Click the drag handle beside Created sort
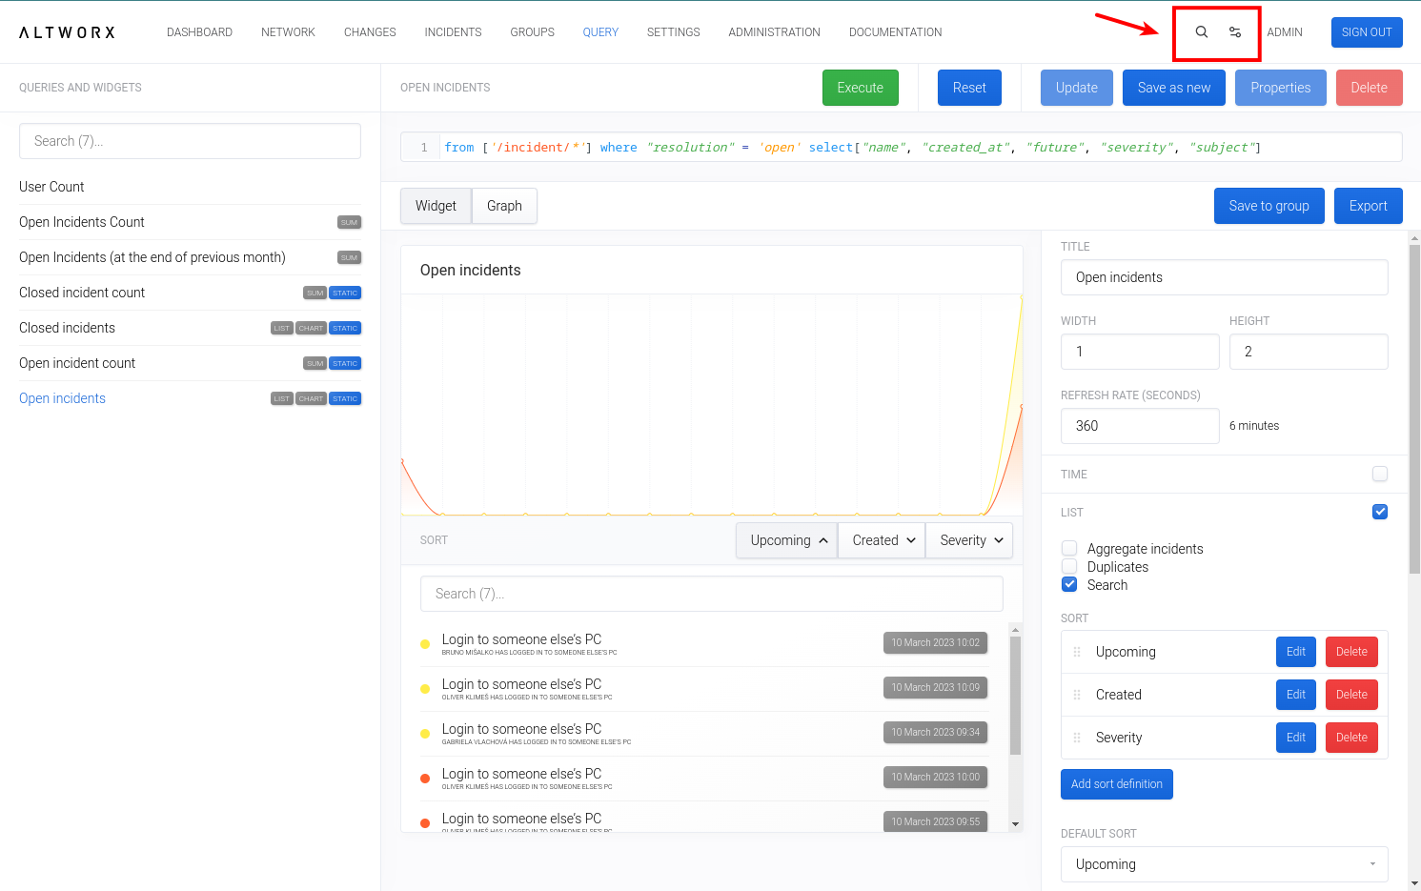Viewport: 1421px width, 891px height. click(x=1077, y=695)
